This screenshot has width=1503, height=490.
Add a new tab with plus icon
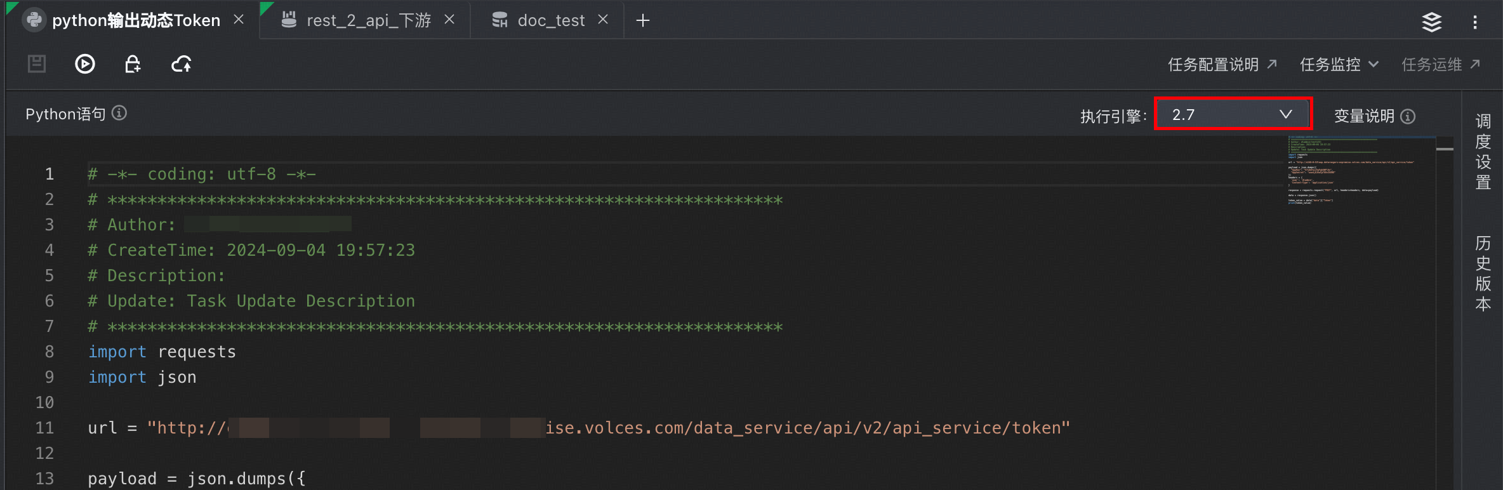tap(643, 21)
